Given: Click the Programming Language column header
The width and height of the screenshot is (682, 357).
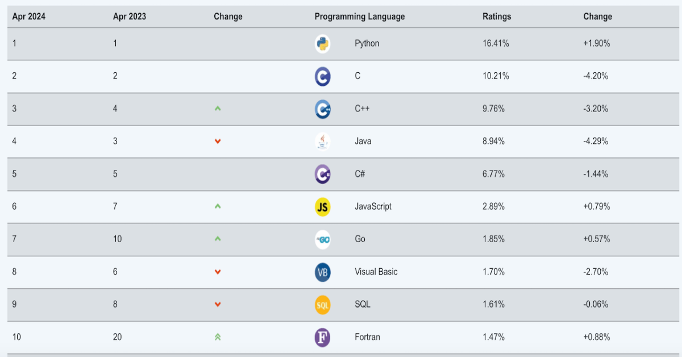Looking at the screenshot, I should tap(360, 16).
